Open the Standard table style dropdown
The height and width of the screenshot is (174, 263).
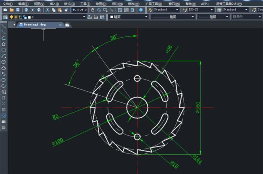tap(246, 10)
